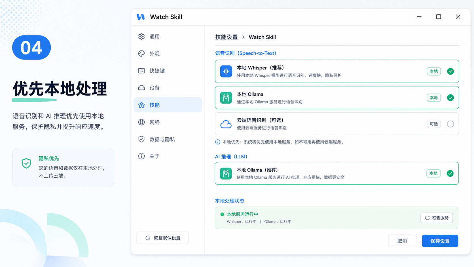Click the green status dot for 本地服务运行中
Image resolution: width=474 pixels, height=267 pixels.
(x=222, y=214)
